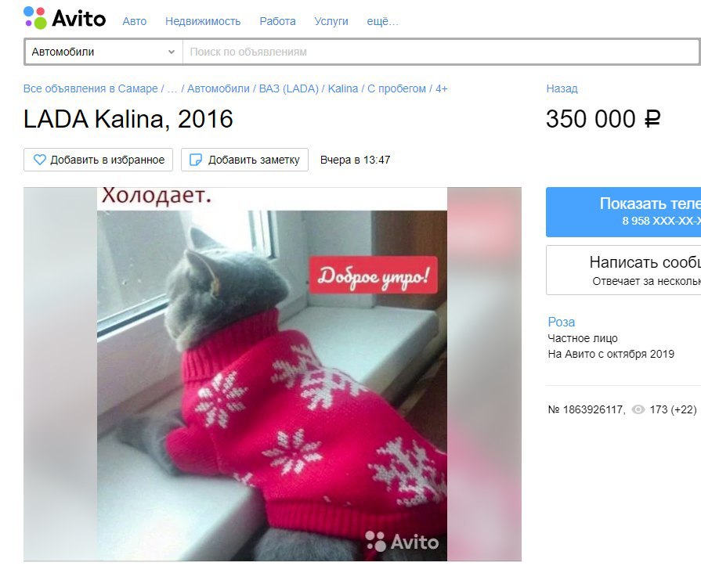Open the Недвижимость menu item
Screen dimensions: 701x573
(x=203, y=21)
